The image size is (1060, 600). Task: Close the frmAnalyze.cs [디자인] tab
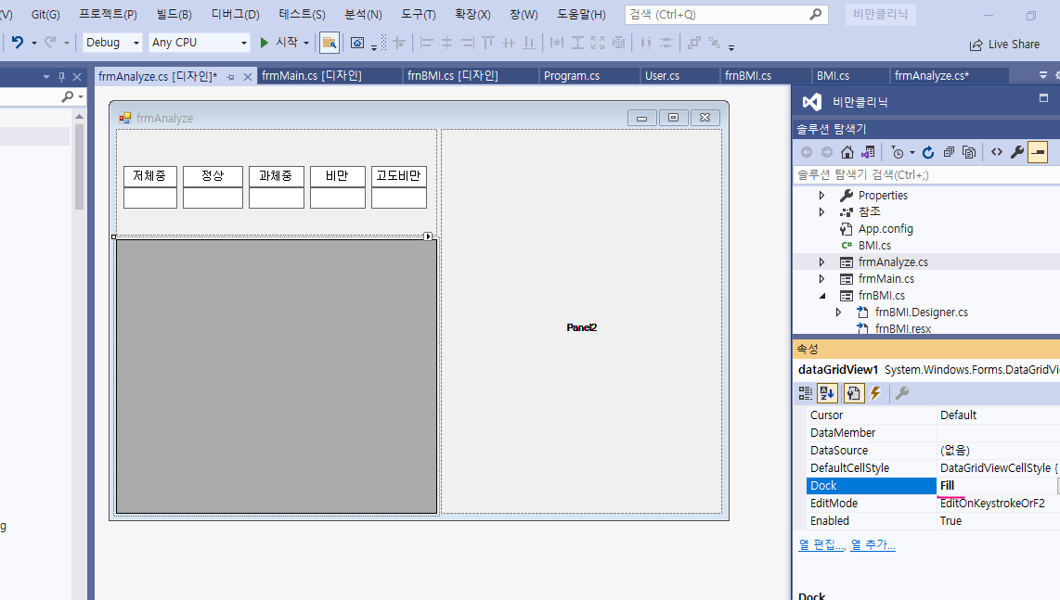coord(248,77)
